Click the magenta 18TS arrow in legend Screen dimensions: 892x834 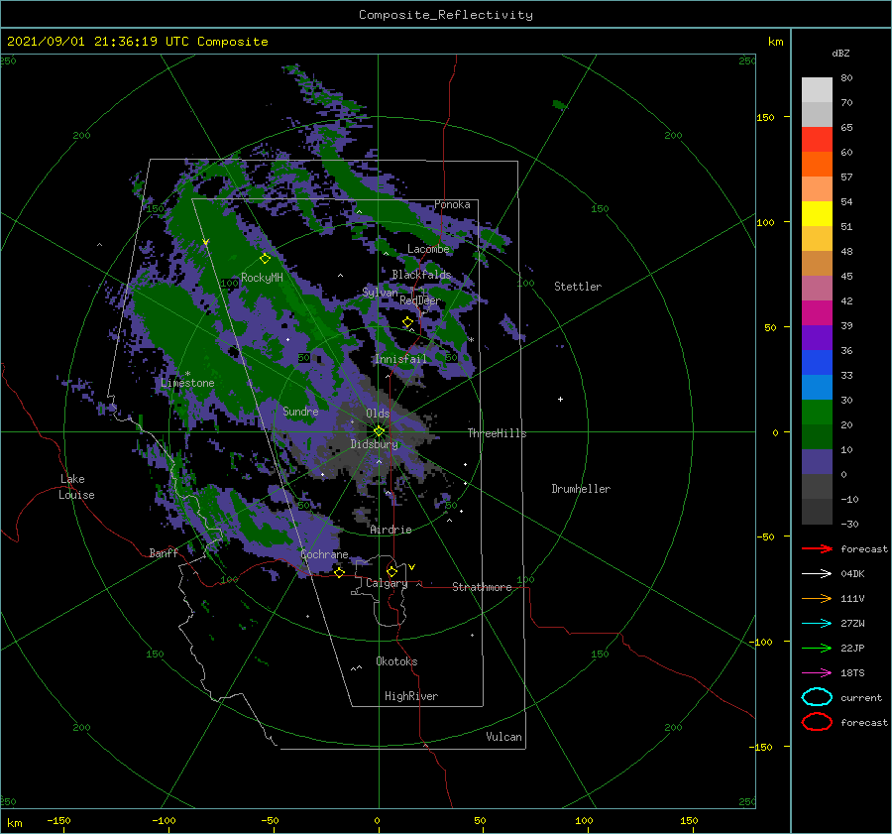point(817,673)
